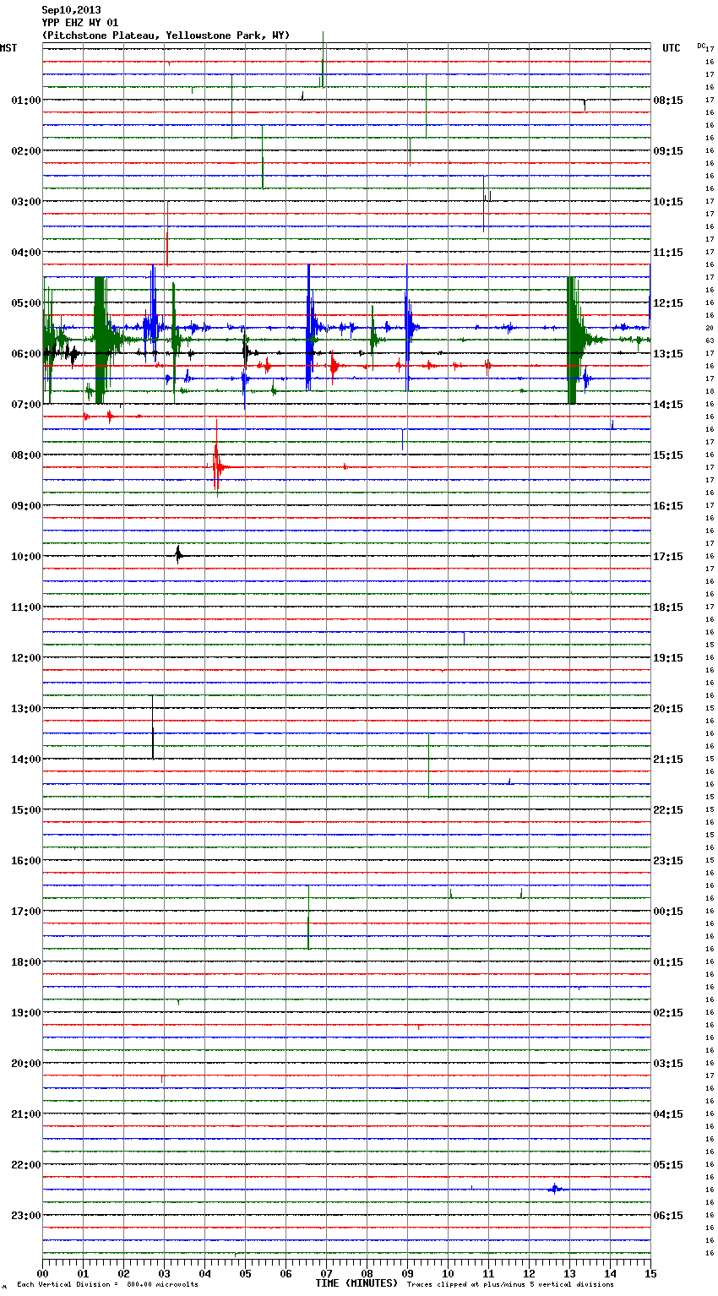Viewport: 718px width, 1296px height.
Task: Click the 00:15 UTC row label
Action: pyautogui.click(x=668, y=911)
